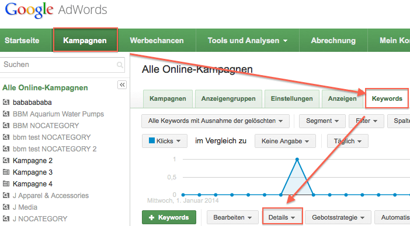Click the icon beside bbm test NOCATEGORY

pos(6,137)
